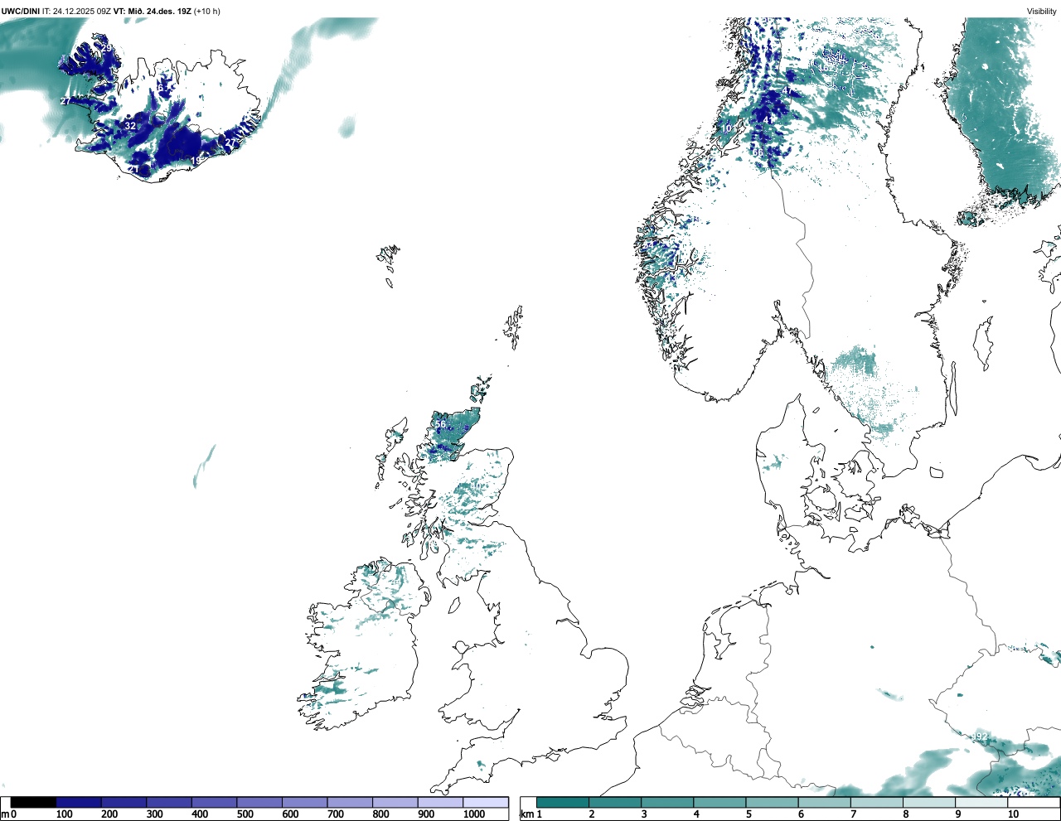Click the '200' tick on the metre scale
This screenshot has height=821, width=1061.
109,814
